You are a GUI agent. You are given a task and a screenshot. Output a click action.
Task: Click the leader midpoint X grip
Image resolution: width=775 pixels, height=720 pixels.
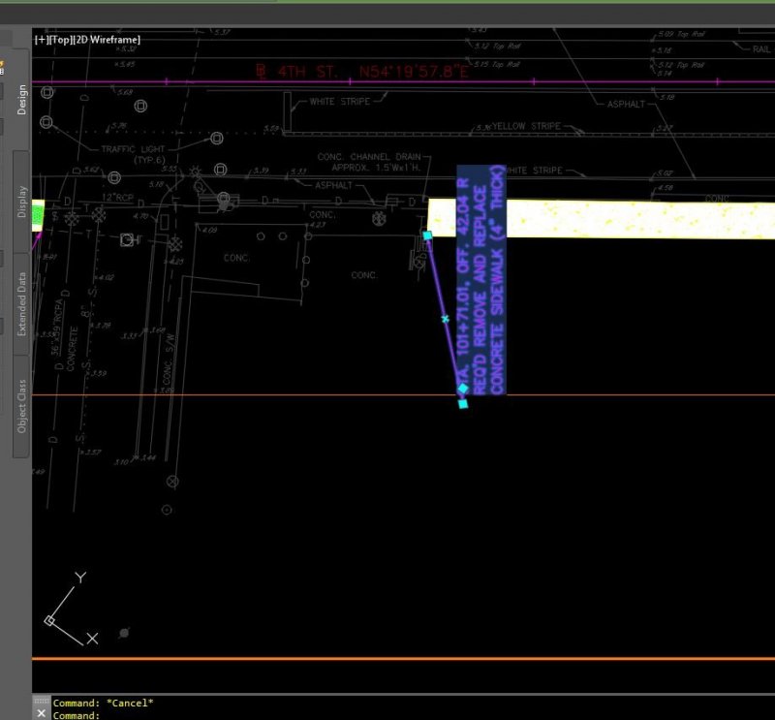point(446,318)
